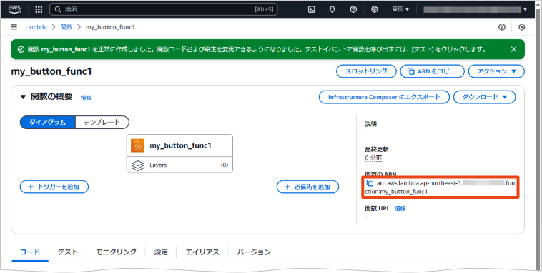The height and width of the screenshot is (273, 542).
Task: Open the settings gear in top bar
Action: (375, 9)
